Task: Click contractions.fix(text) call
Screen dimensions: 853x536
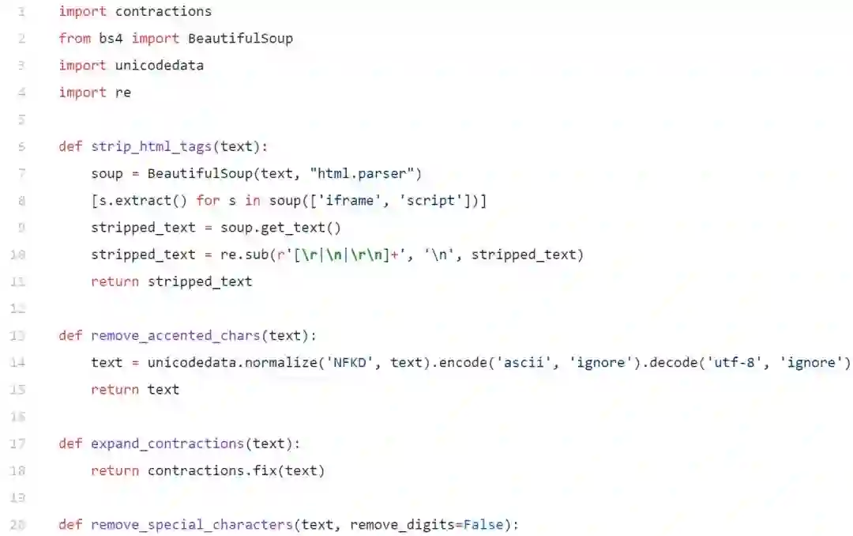Action: click(x=236, y=470)
